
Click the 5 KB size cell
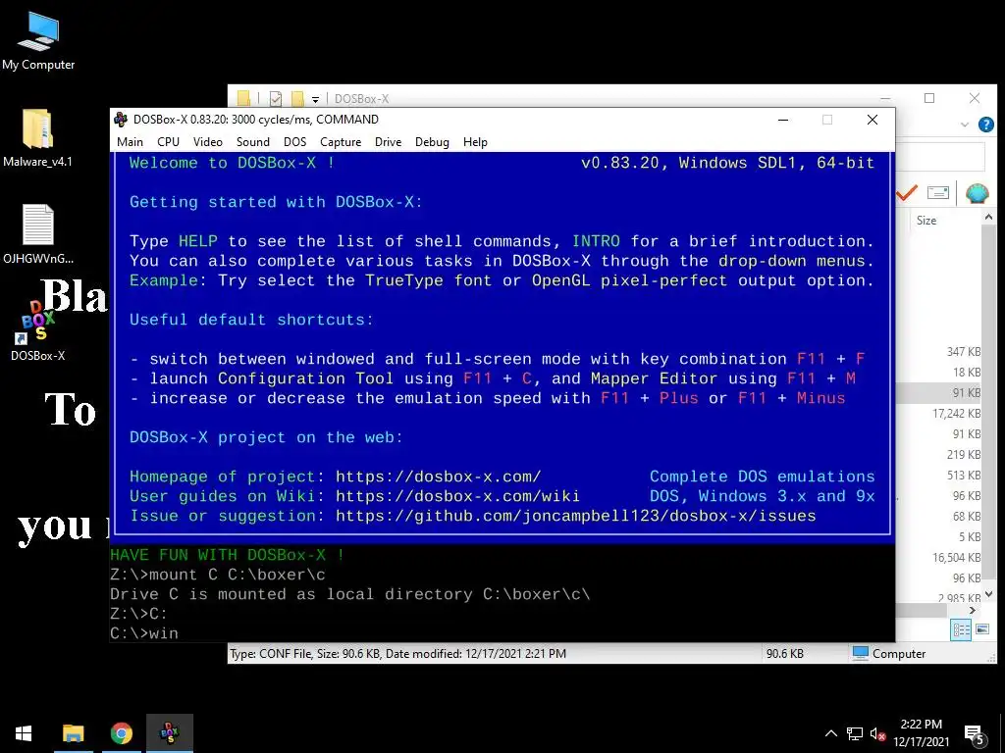tap(970, 536)
